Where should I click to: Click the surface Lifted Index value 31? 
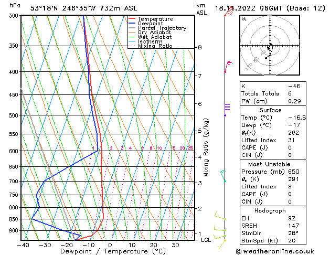[x=292, y=140]
